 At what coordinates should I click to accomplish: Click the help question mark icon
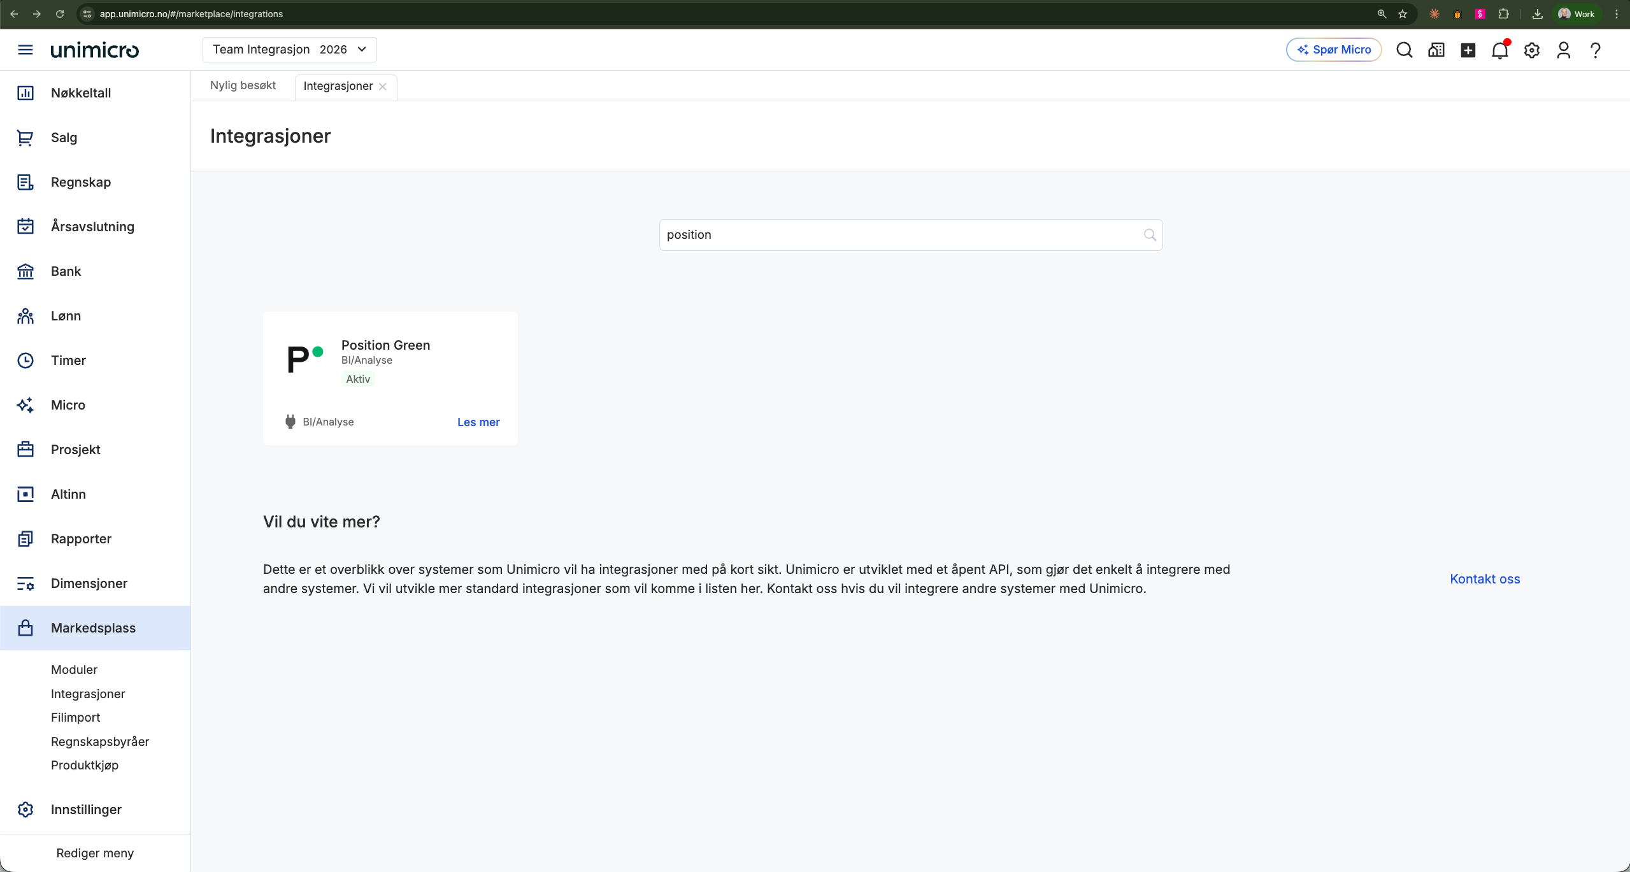(x=1596, y=50)
